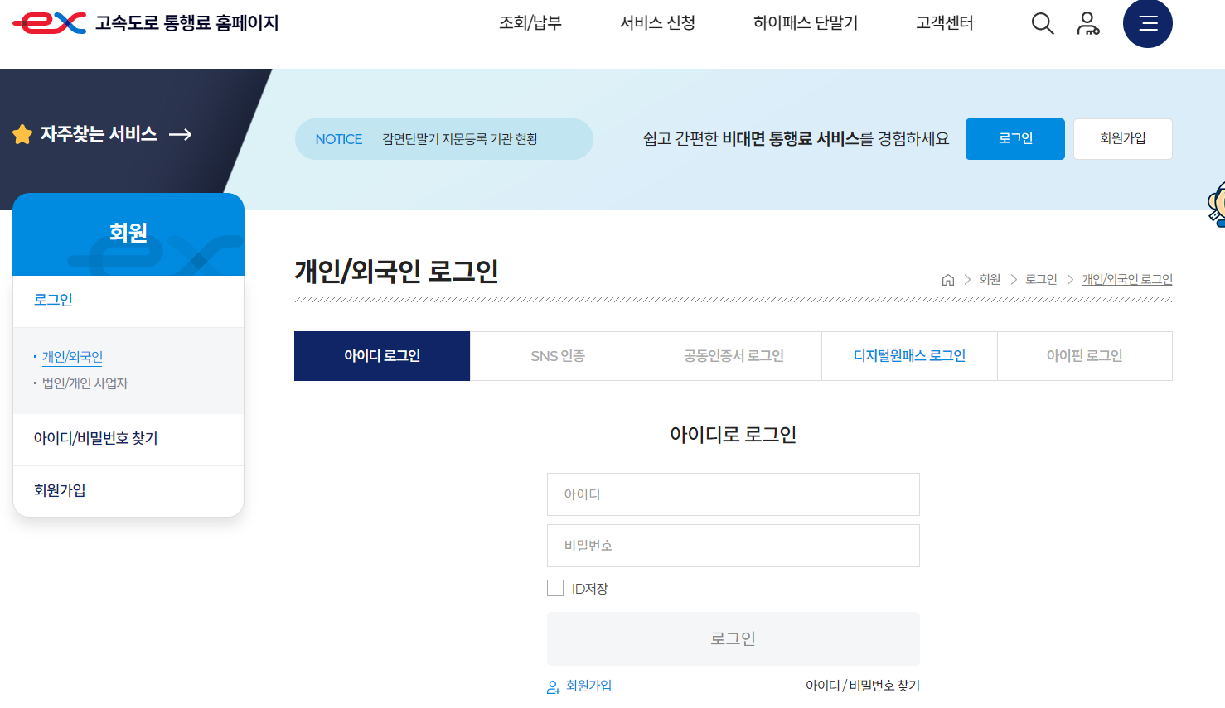Enable the ID저장 checkbox
Image resolution: width=1225 pixels, height=708 pixels.
[555, 587]
